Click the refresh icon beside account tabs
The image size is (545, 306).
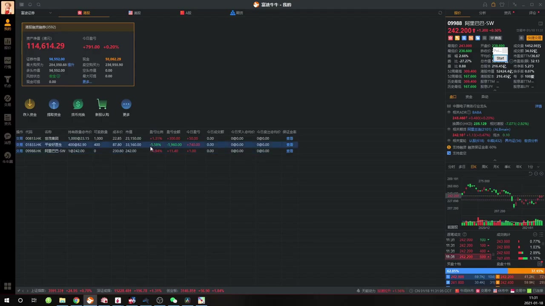(440, 13)
